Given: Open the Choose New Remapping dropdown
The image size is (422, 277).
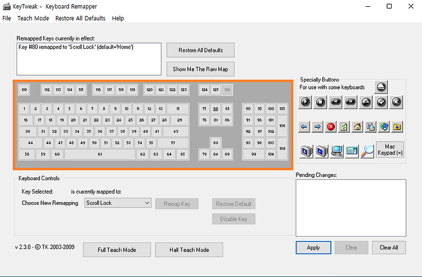Looking at the screenshot, I should click(118, 203).
